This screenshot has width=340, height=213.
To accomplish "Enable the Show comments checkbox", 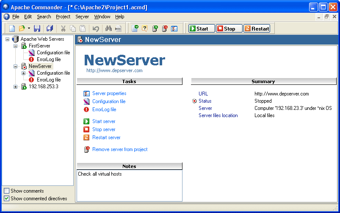I will tap(7, 191).
